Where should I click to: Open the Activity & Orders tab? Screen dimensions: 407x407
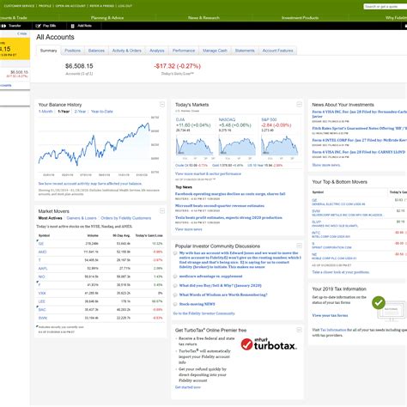click(126, 51)
